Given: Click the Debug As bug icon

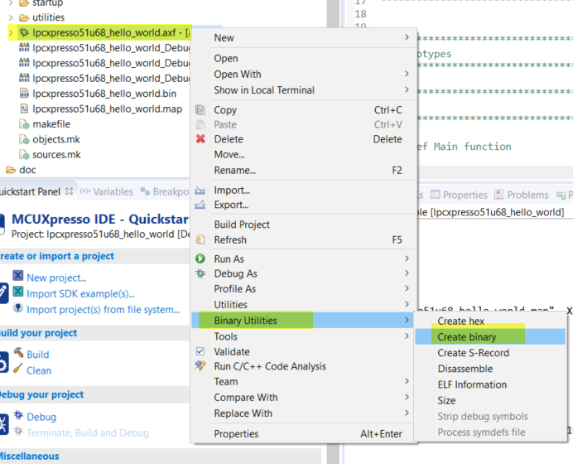Looking at the screenshot, I should point(200,273).
